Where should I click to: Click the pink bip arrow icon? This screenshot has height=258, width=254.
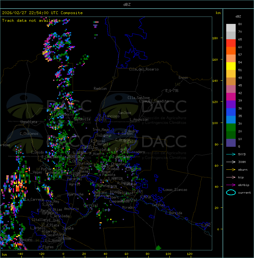231,177
